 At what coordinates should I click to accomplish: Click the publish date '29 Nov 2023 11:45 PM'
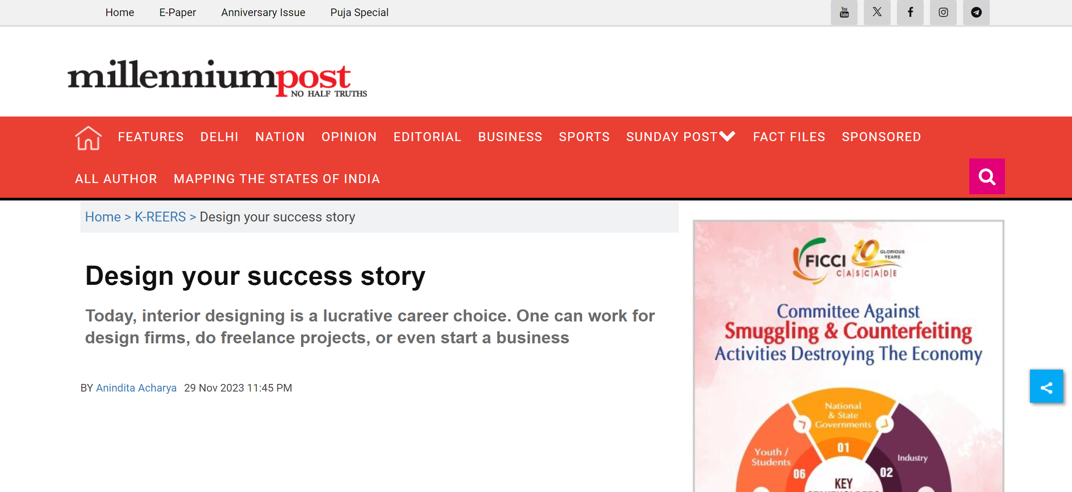[x=238, y=388]
